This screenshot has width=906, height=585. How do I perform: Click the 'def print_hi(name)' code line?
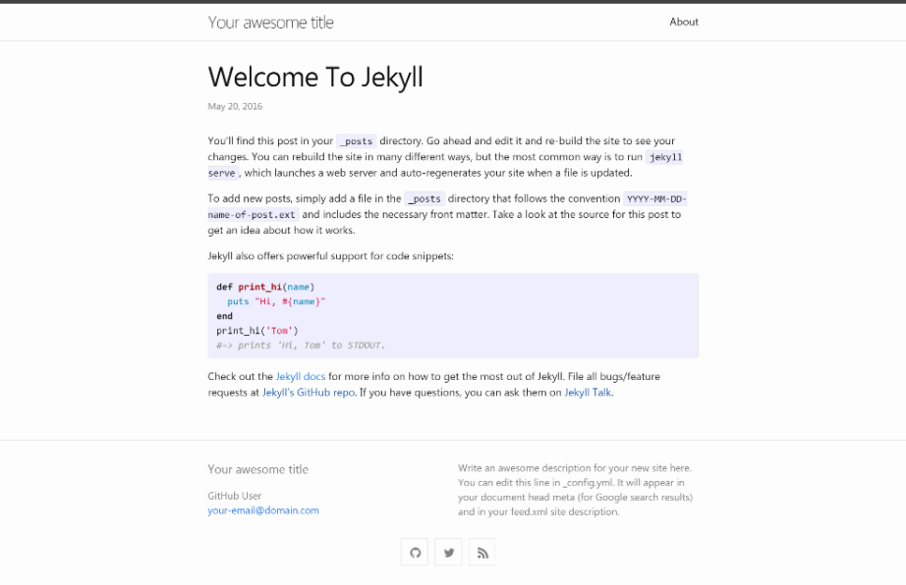[x=265, y=287]
